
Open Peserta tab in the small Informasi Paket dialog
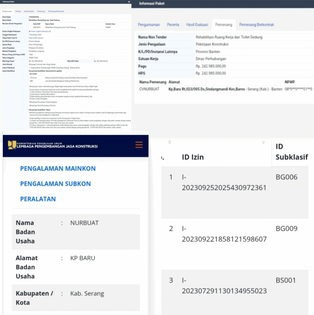18,11
